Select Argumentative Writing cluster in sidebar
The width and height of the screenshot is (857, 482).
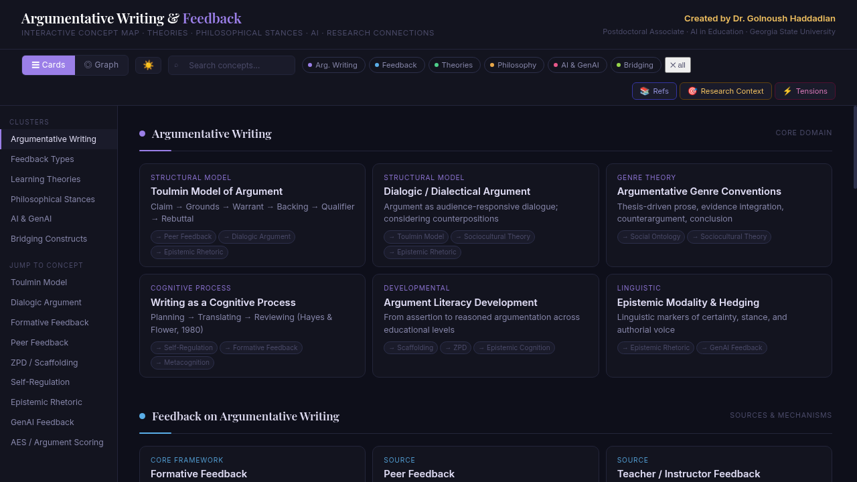point(59,139)
